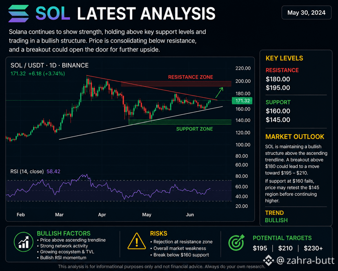The image size is (338, 271).
Task: Click the $230+ potential target
Action: pos(313,249)
